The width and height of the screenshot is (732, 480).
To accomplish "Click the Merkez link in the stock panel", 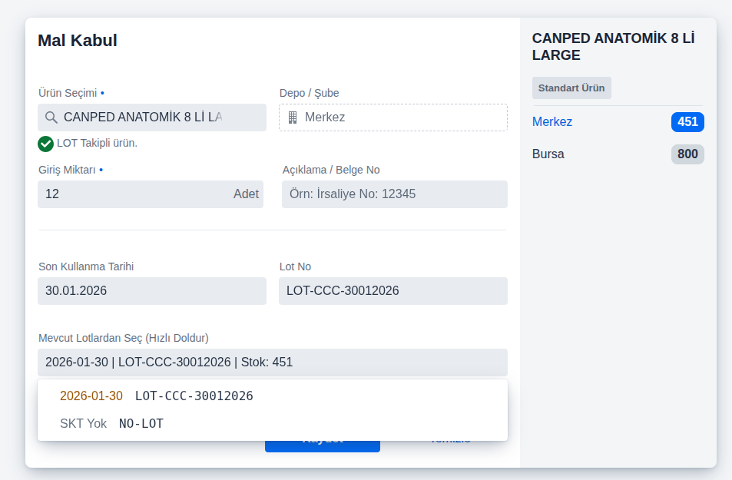I will pyautogui.click(x=552, y=122).
